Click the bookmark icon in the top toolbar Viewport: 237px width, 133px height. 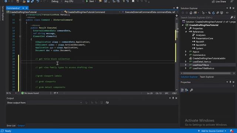click(x=133, y=1)
